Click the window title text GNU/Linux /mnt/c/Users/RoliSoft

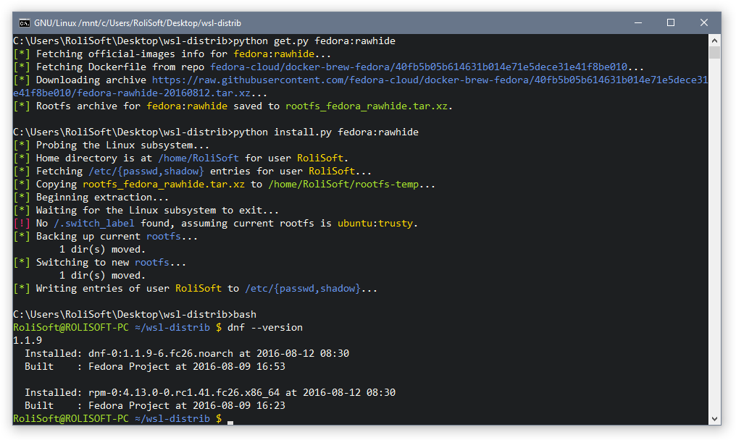[x=138, y=23]
